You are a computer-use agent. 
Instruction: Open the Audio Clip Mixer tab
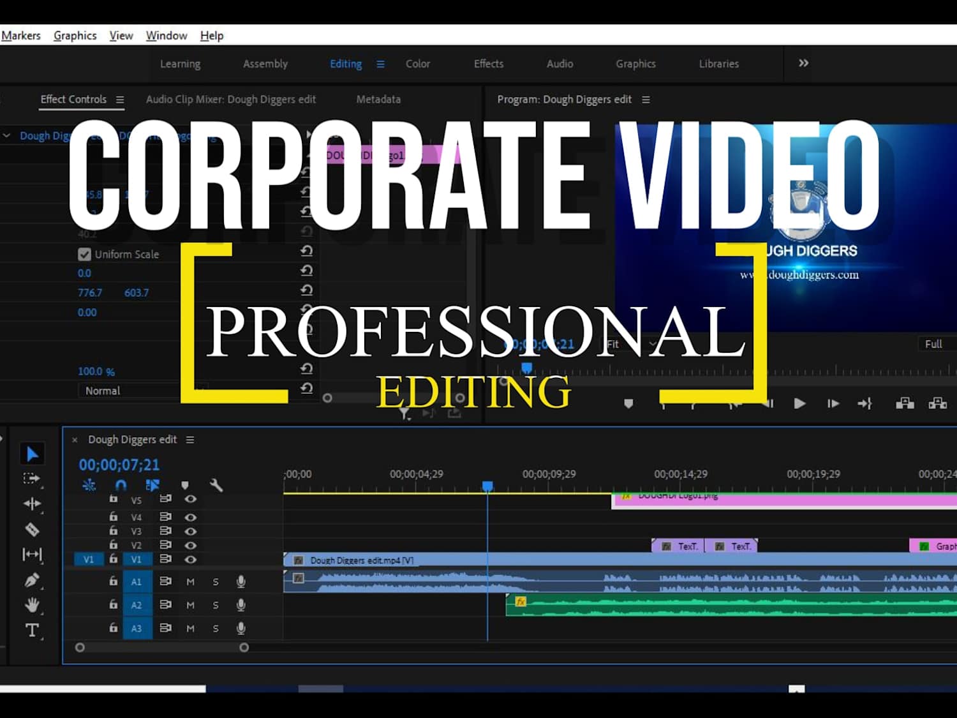pyautogui.click(x=231, y=100)
